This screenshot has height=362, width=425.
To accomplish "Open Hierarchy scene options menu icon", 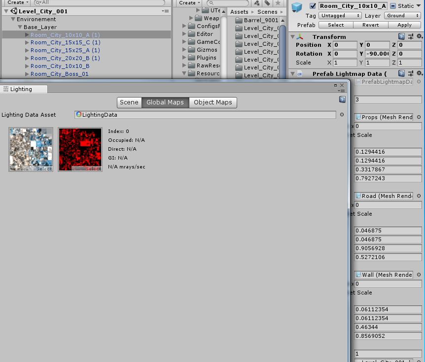I will [165, 11].
